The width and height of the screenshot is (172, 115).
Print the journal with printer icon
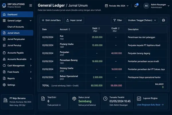tap(163, 20)
